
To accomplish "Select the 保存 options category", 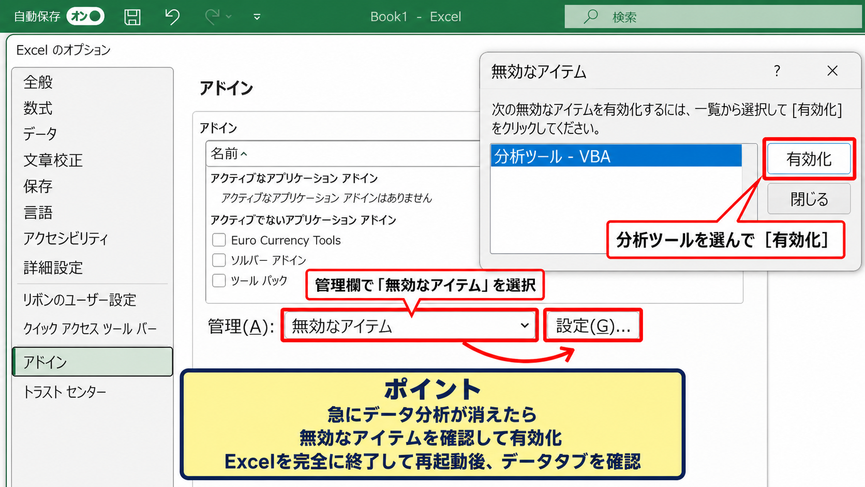I will click(38, 186).
